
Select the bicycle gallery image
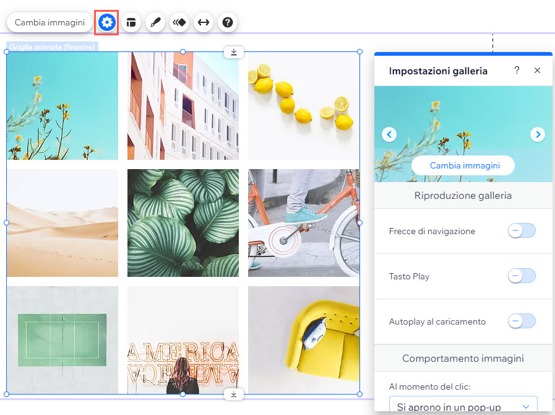coord(304,222)
